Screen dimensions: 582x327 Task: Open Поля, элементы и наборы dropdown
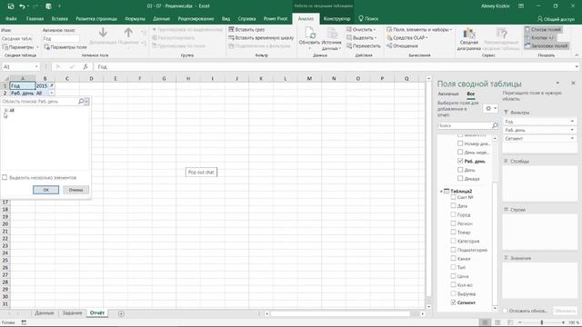419,29
